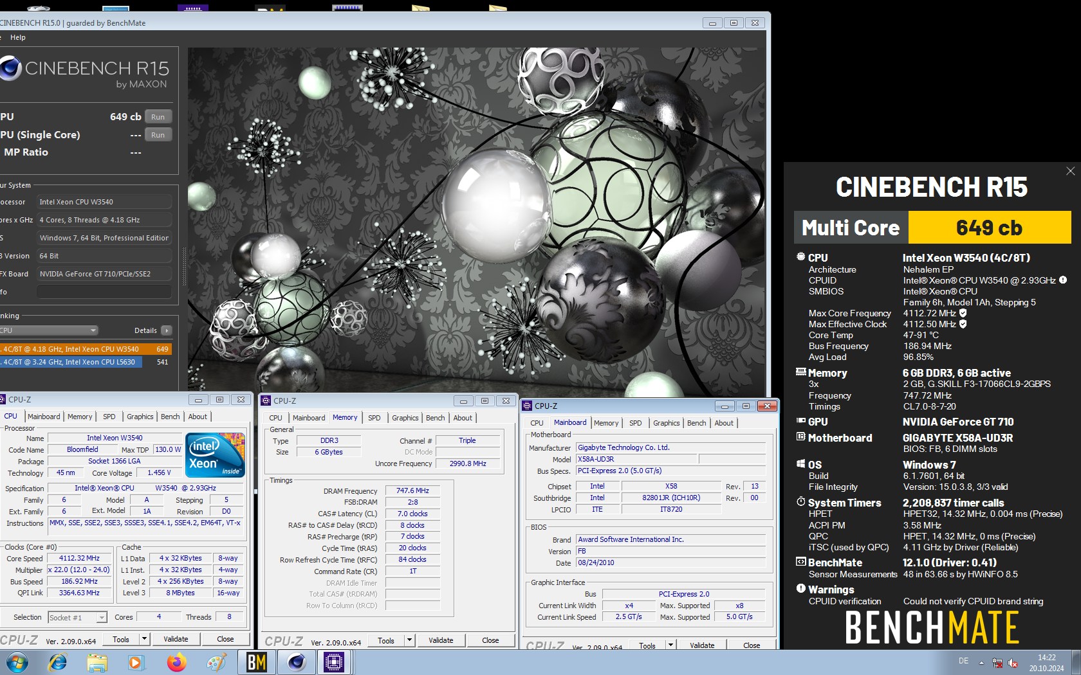
Task: Switch to Bench tab in CPU-Z CPU window
Action: click(171, 417)
